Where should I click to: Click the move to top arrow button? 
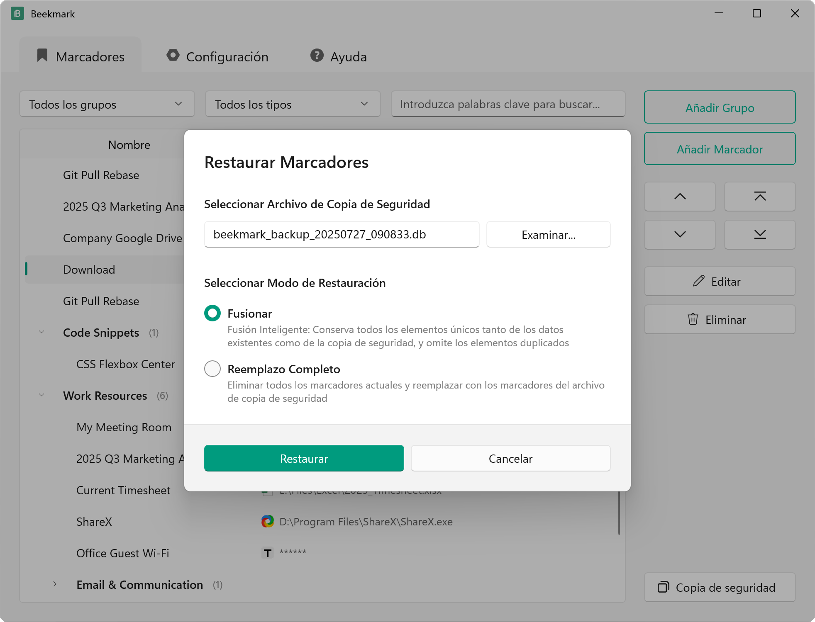click(760, 197)
